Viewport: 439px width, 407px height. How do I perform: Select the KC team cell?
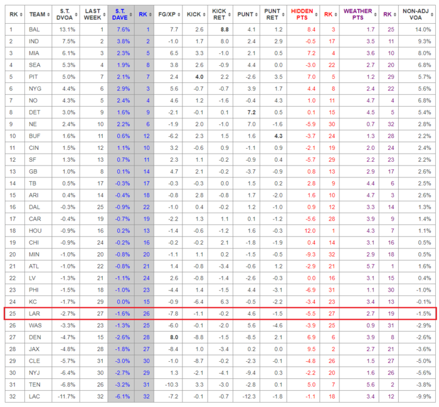[x=38, y=302]
